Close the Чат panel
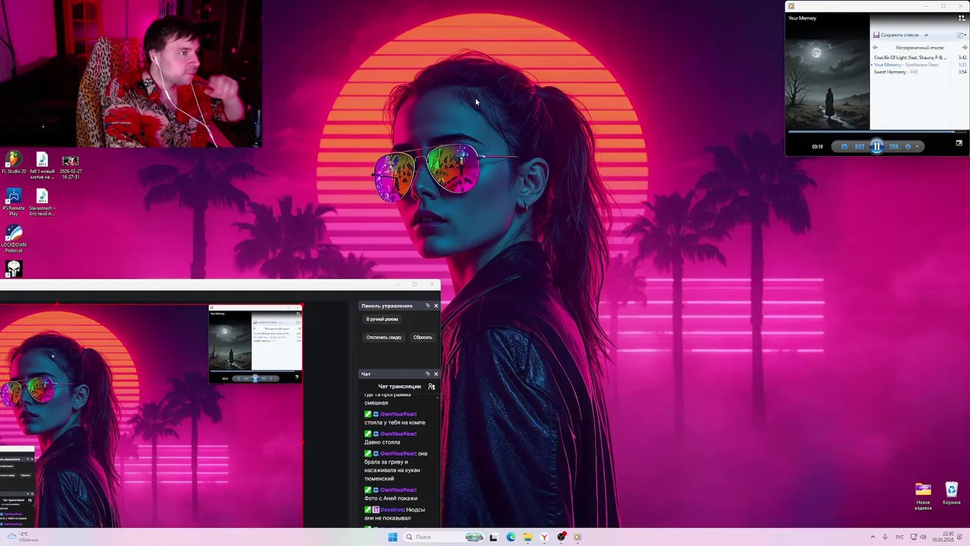This screenshot has height=546, width=970. click(436, 374)
